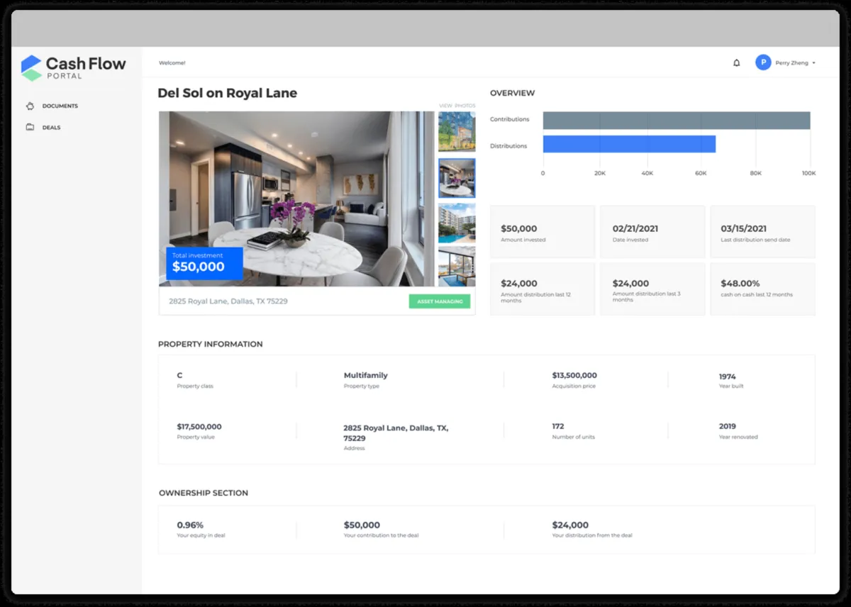
Task: Click the Deals folder icon
Action: pos(30,128)
